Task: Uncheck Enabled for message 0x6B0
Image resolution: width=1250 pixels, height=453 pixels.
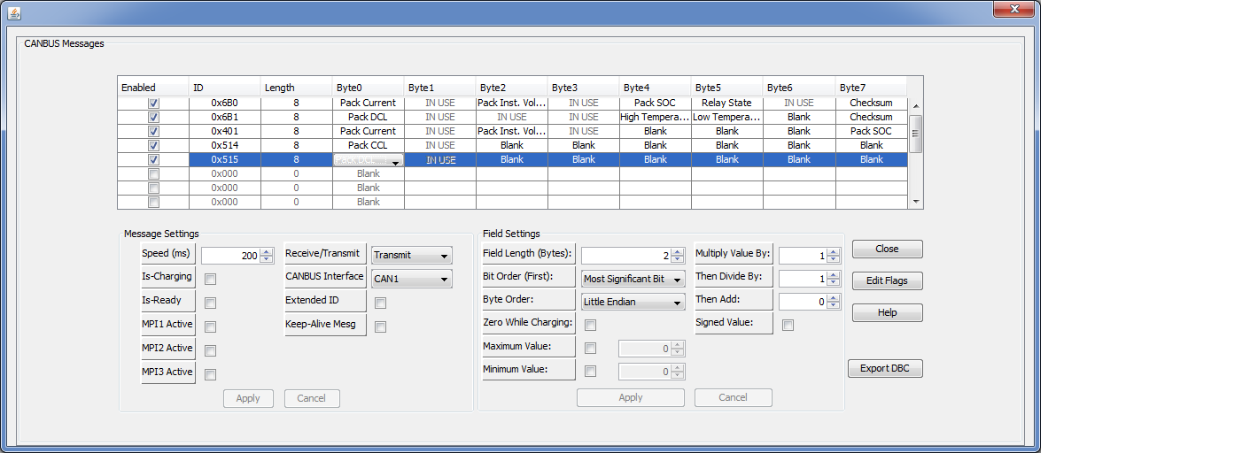Action: coord(153,104)
